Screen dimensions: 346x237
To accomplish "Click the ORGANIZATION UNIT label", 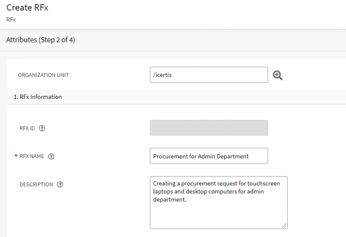I will point(43,75).
